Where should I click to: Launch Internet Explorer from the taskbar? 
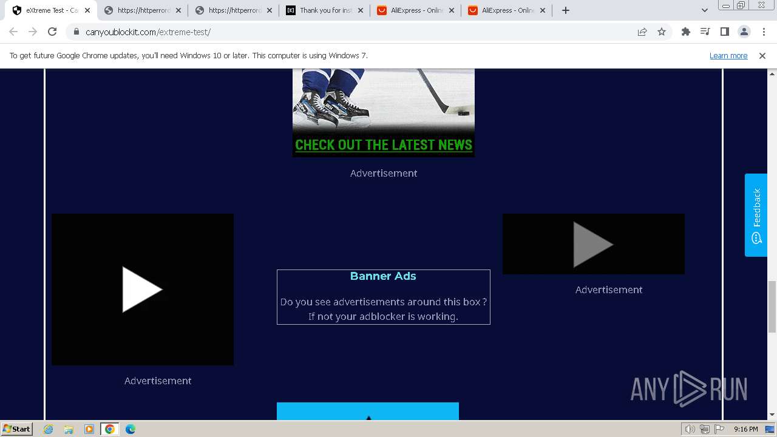tap(49, 429)
